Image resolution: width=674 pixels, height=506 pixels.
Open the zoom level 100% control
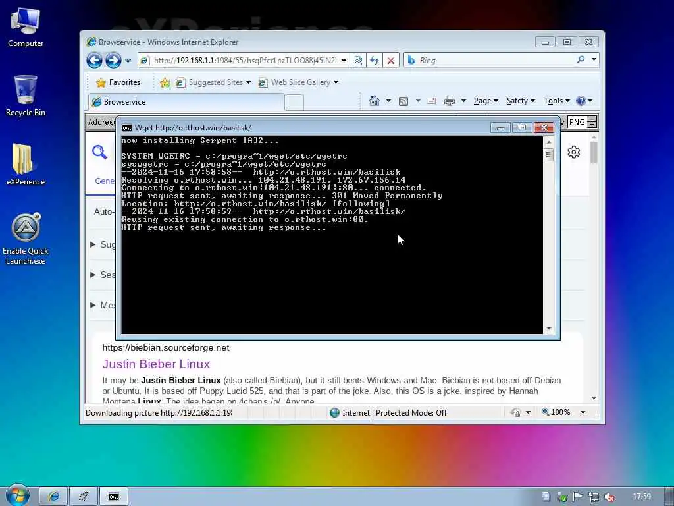556,412
